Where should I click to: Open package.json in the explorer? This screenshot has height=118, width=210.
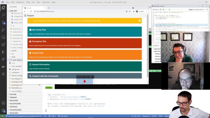click(17, 85)
